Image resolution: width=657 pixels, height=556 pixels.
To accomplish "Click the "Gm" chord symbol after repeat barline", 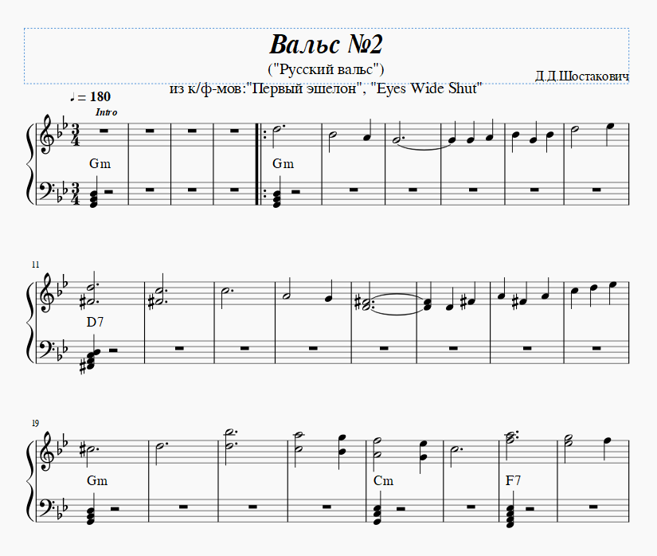I will coord(283,163).
